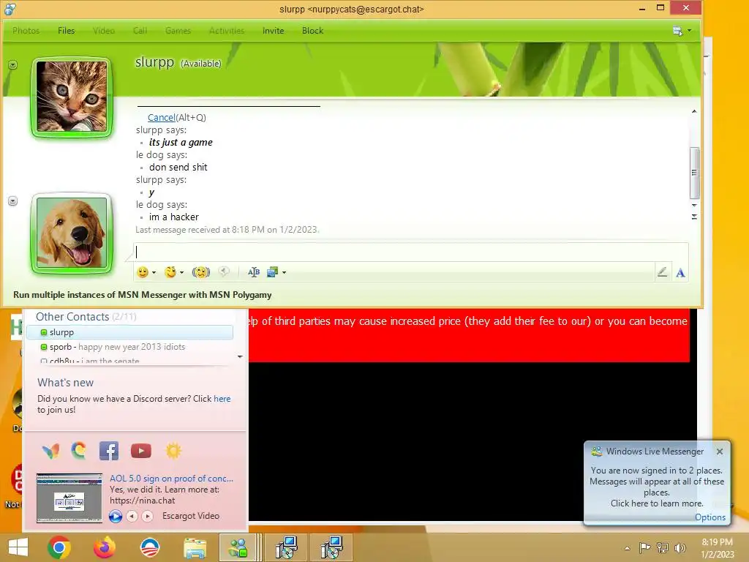Viewport: 749px width, 562px height.
Task: Play the Escargot Video
Action: tap(115, 516)
